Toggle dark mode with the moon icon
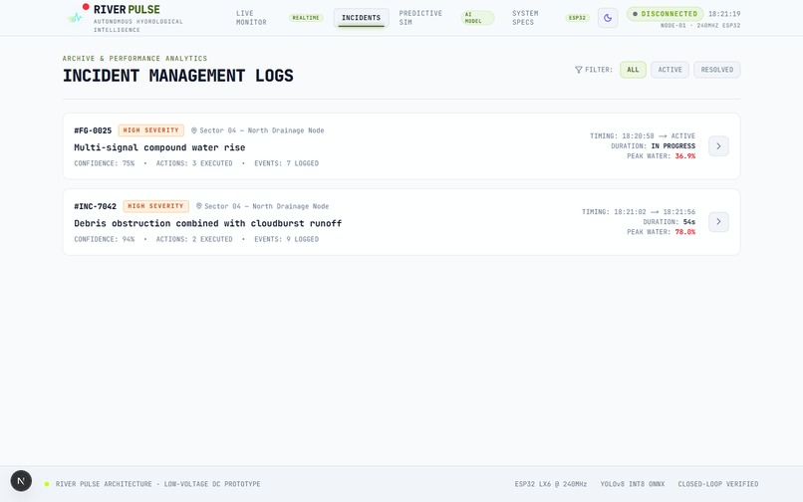The width and height of the screenshot is (803, 502). click(x=608, y=18)
